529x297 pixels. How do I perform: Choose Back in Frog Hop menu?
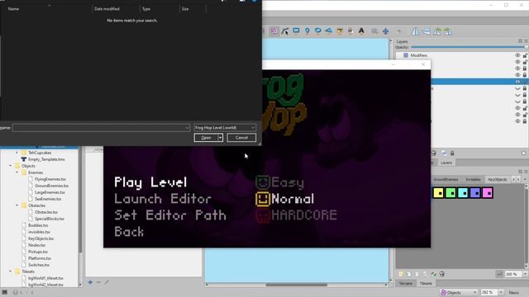click(x=129, y=232)
